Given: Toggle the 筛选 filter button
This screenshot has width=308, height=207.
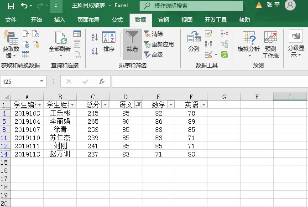Looking at the screenshot, I should (x=132, y=44).
